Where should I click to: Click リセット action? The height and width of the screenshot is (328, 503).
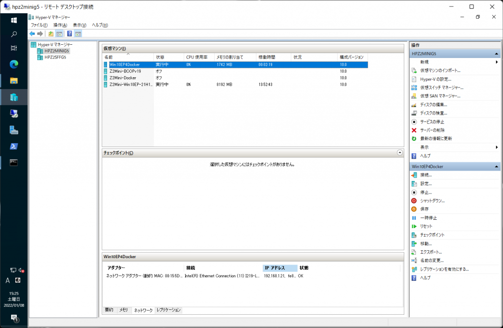coord(426,226)
